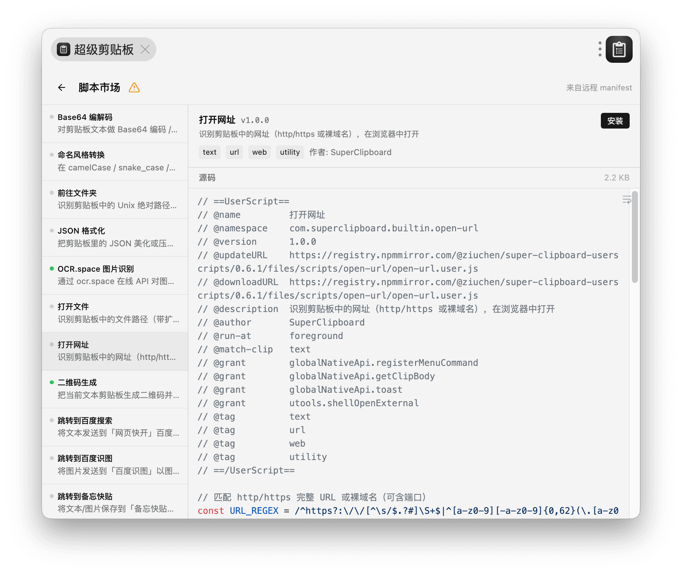This screenshot has width=682, height=574.
Task: Click the clipboard app icon at top right
Action: (x=619, y=49)
